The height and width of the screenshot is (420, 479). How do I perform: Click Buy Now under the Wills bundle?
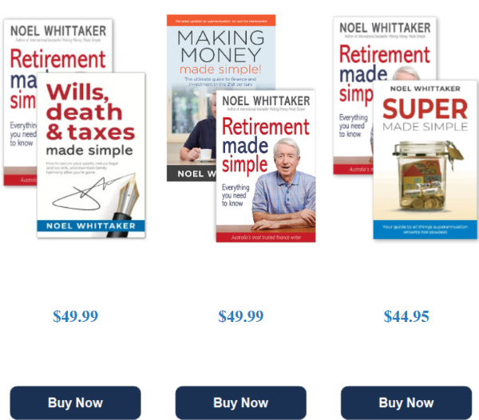click(x=75, y=402)
